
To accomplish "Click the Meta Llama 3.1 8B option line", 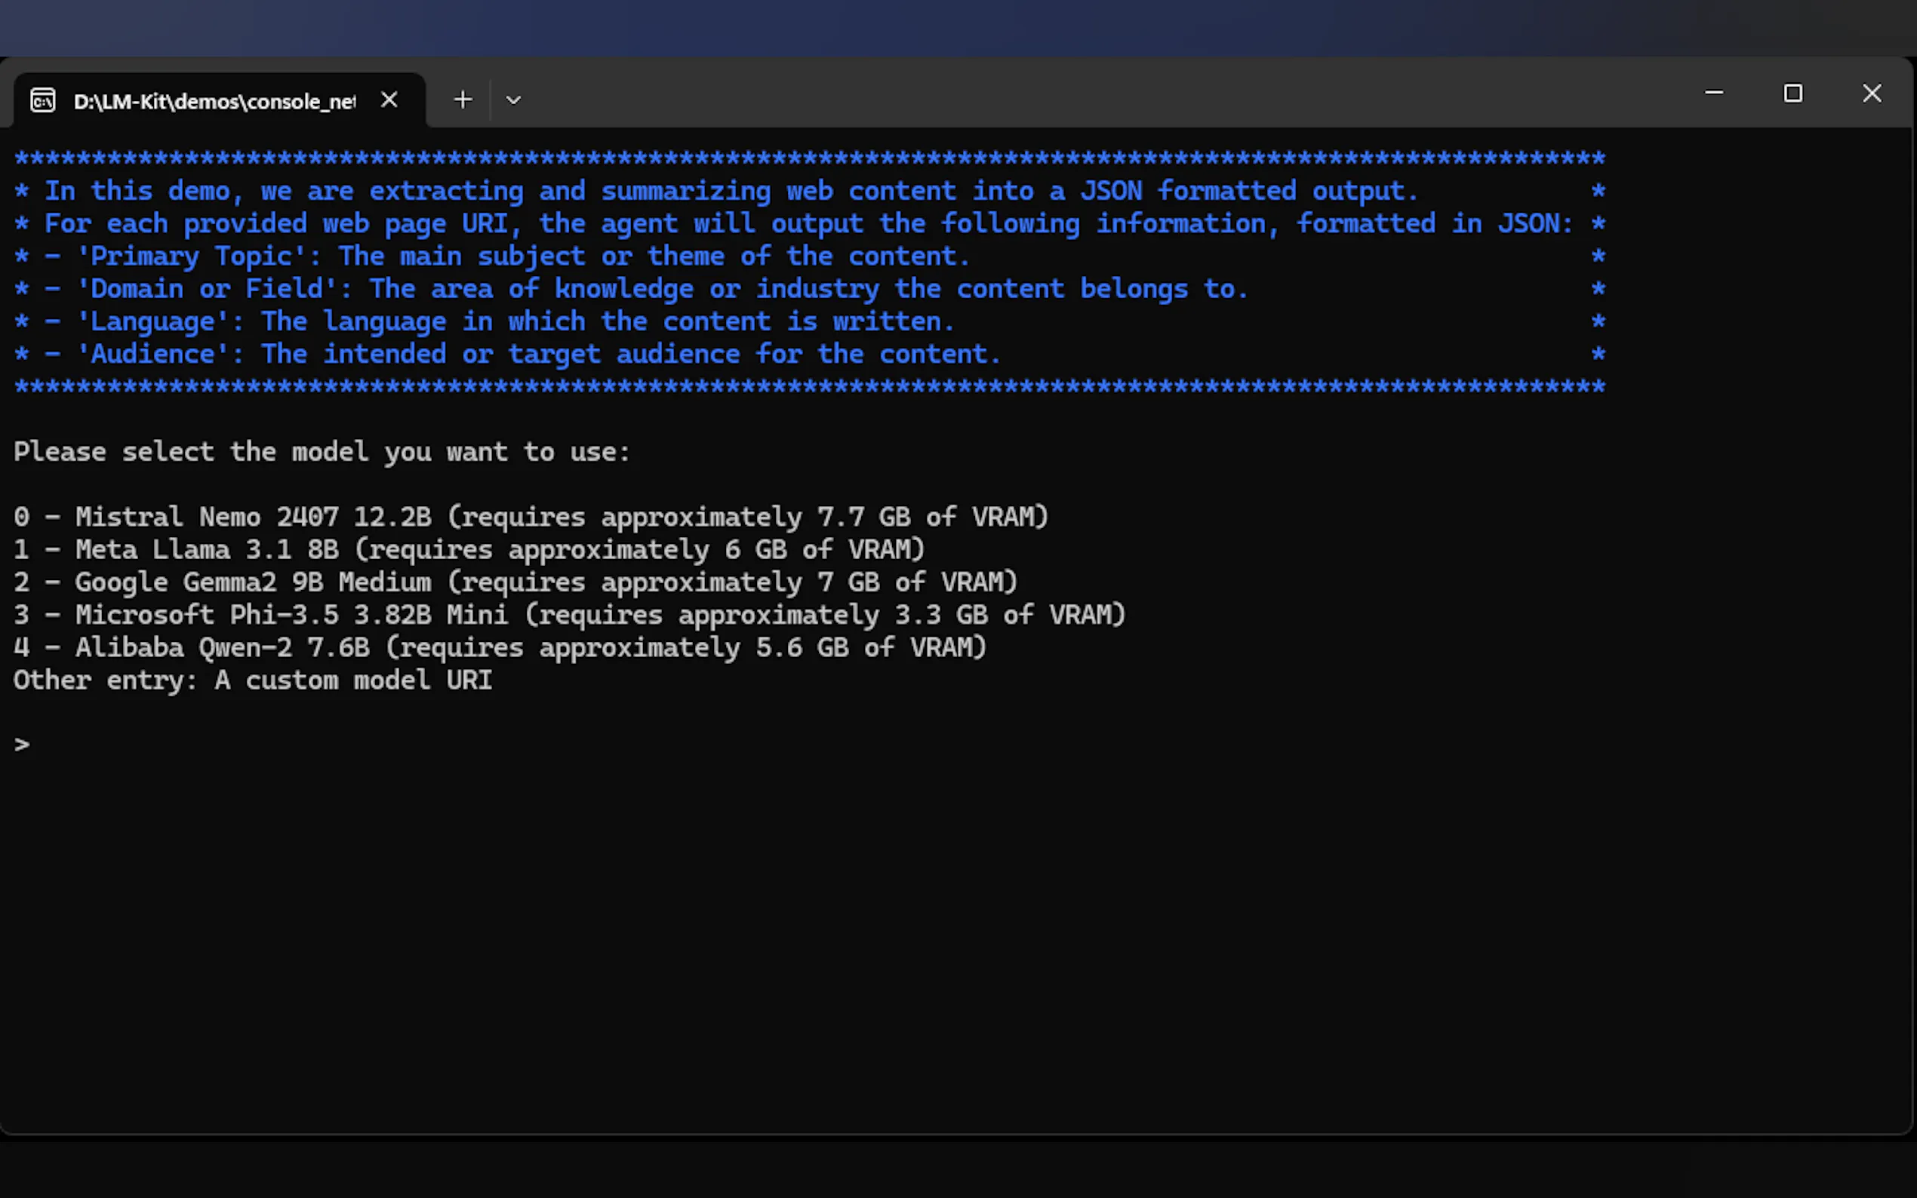I will click(x=469, y=550).
